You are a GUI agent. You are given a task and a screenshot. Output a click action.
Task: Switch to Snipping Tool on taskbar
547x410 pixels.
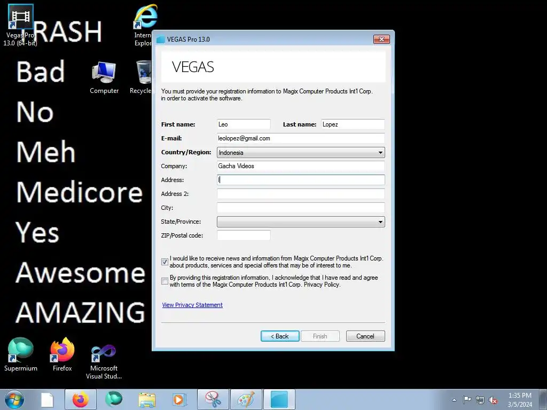(213, 399)
